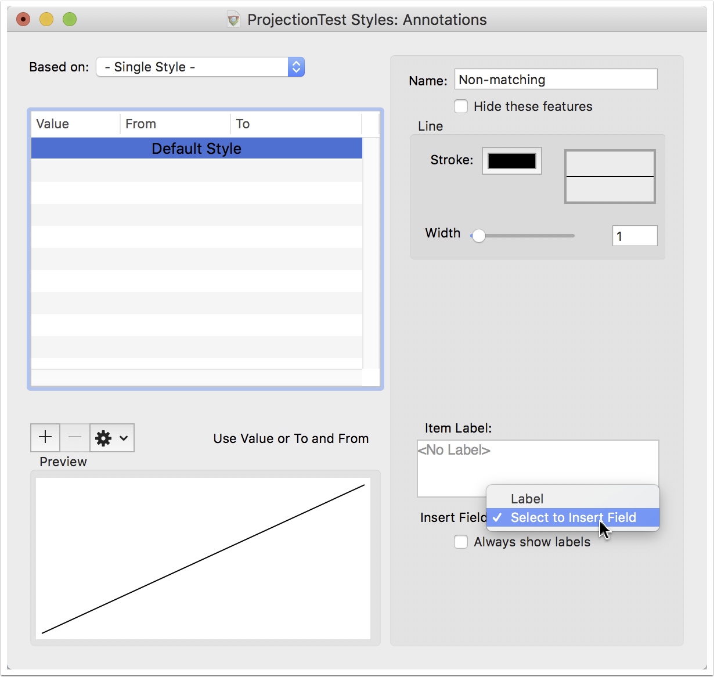Screen dimensions: 714x677
Task: Add a new style rule with plus button
Action: 45,438
